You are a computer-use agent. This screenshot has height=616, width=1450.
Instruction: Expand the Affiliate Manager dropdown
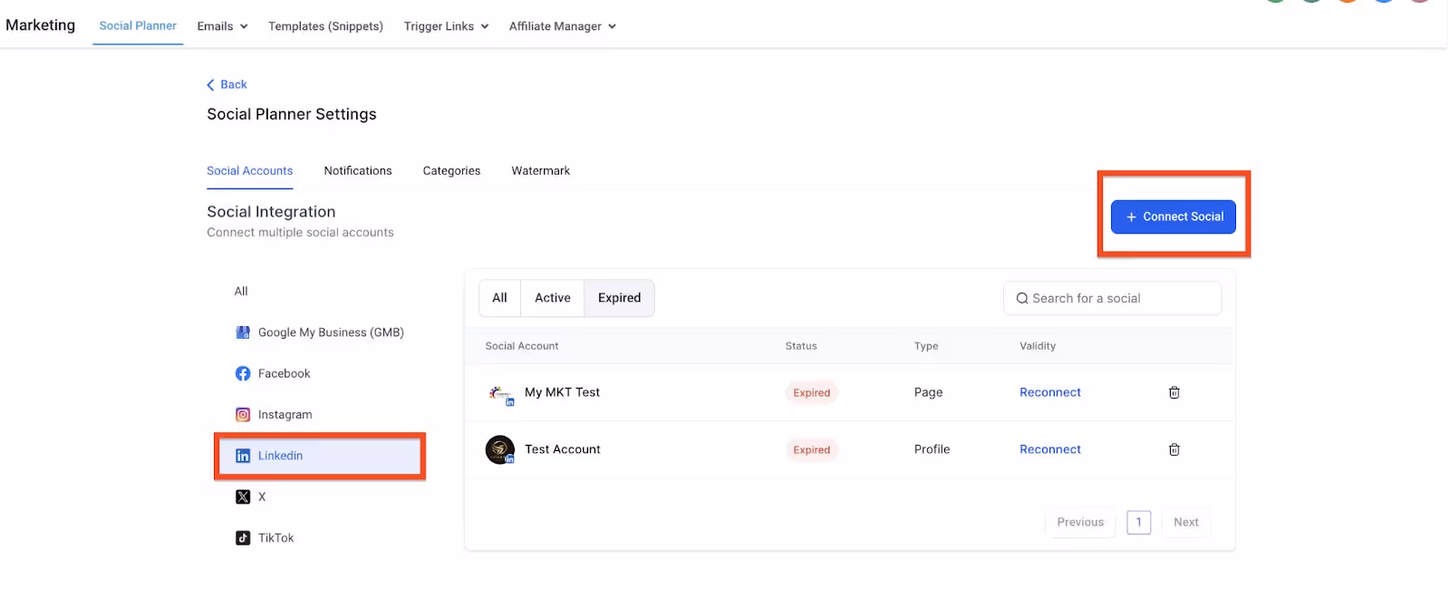[x=563, y=26]
